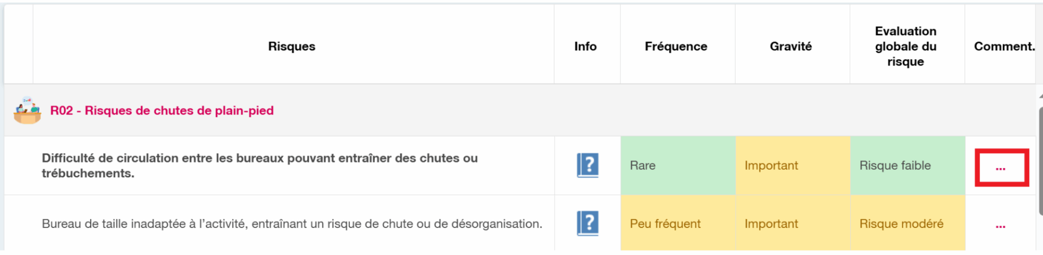Open 'Important' gravity cell in first risk row
1043x255 pixels.
pyautogui.click(x=792, y=165)
